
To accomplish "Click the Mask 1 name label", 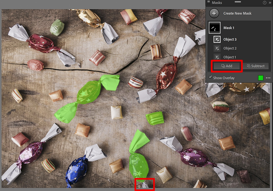I will tap(229, 28).
